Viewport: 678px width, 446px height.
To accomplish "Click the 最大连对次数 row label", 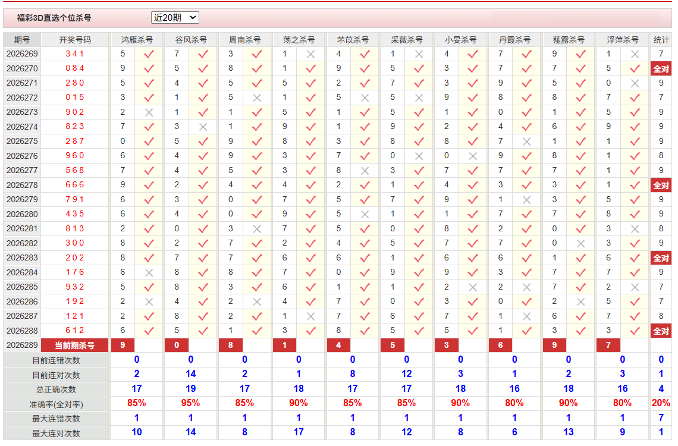I will [56, 433].
